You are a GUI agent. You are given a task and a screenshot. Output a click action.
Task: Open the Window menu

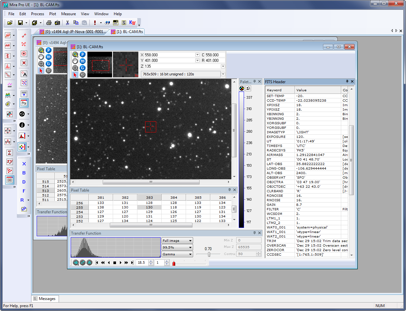click(x=101, y=14)
